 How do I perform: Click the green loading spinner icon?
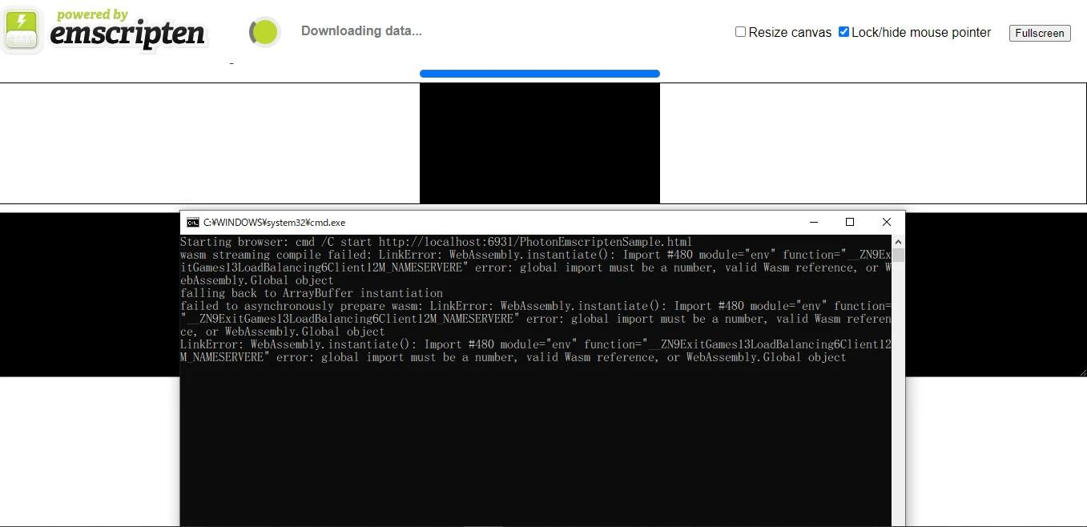[x=264, y=32]
